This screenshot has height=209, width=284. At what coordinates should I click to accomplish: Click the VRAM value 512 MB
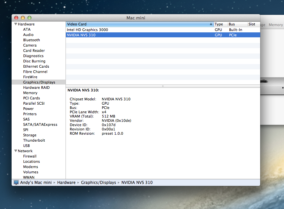click(x=109, y=116)
